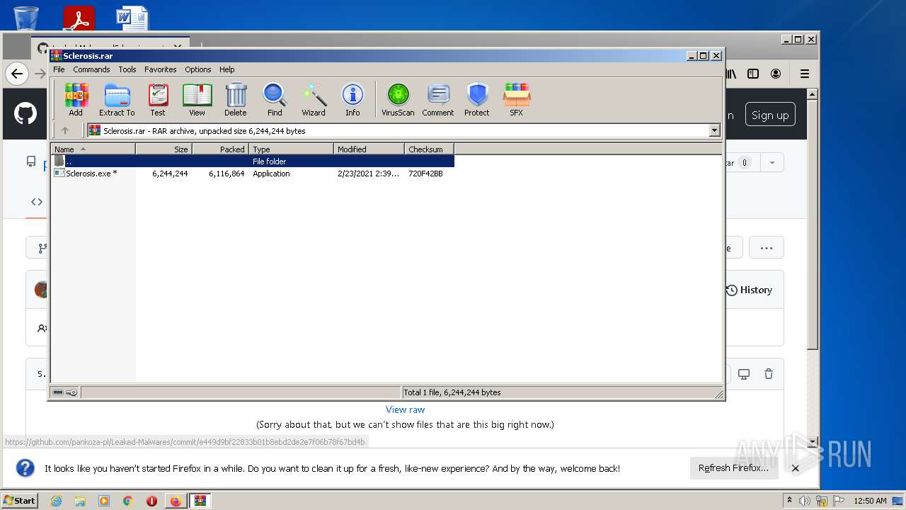Expand the dropdown arrow beside the star counter
906x510 pixels.
772,163
